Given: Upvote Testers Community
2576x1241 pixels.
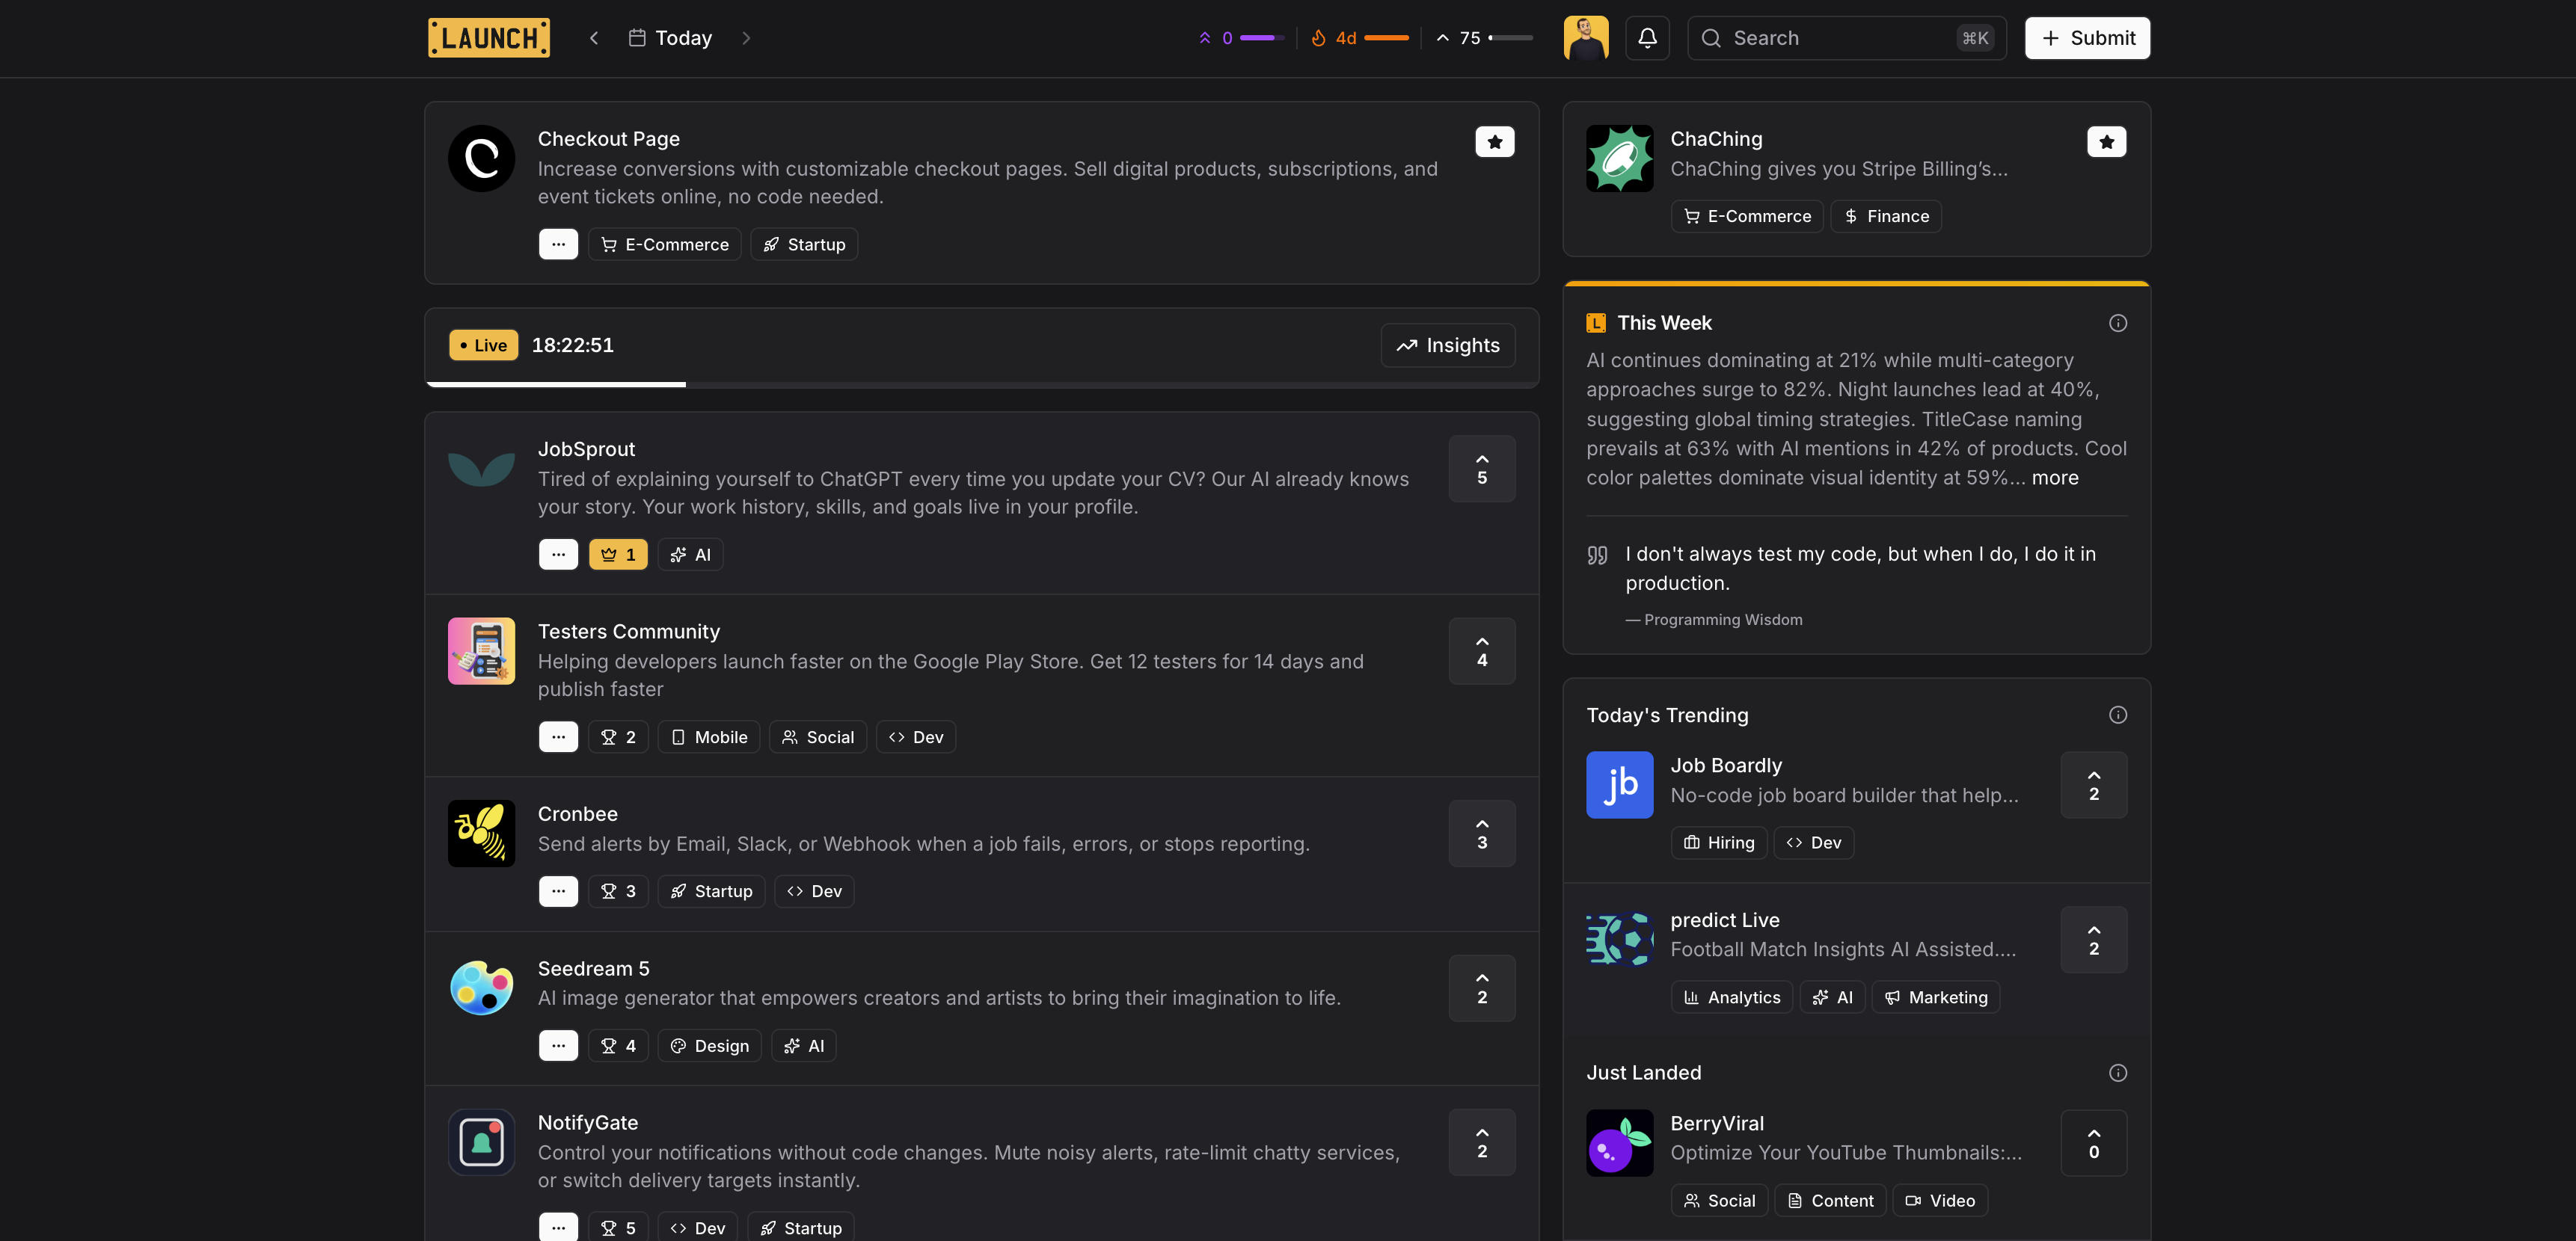Looking at the screenshot, I should [x=1481, y=651].
